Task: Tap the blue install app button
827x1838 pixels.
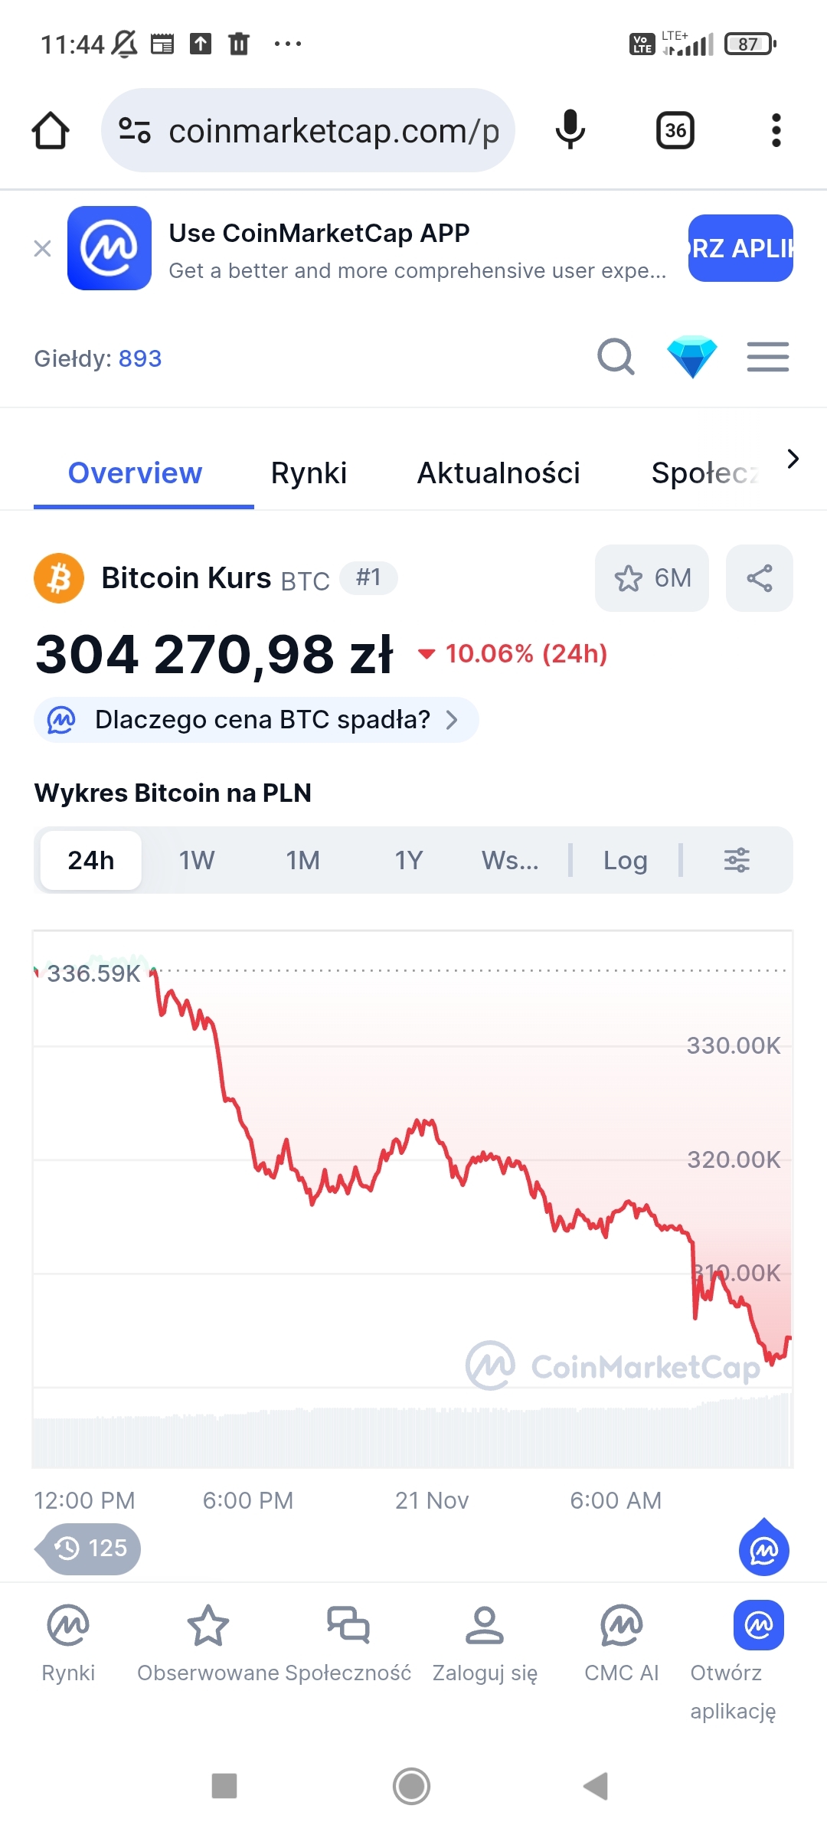Action: click(x=740, y=248)
